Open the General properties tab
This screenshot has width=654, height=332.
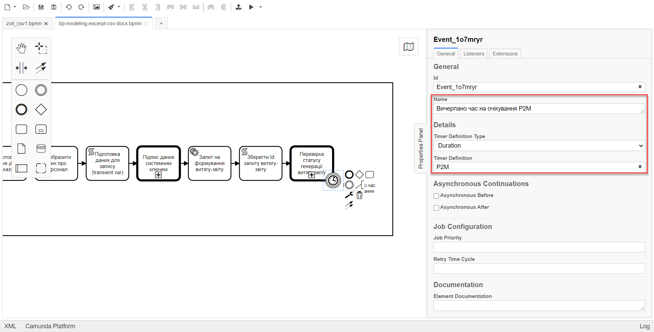tap(446, 53)
